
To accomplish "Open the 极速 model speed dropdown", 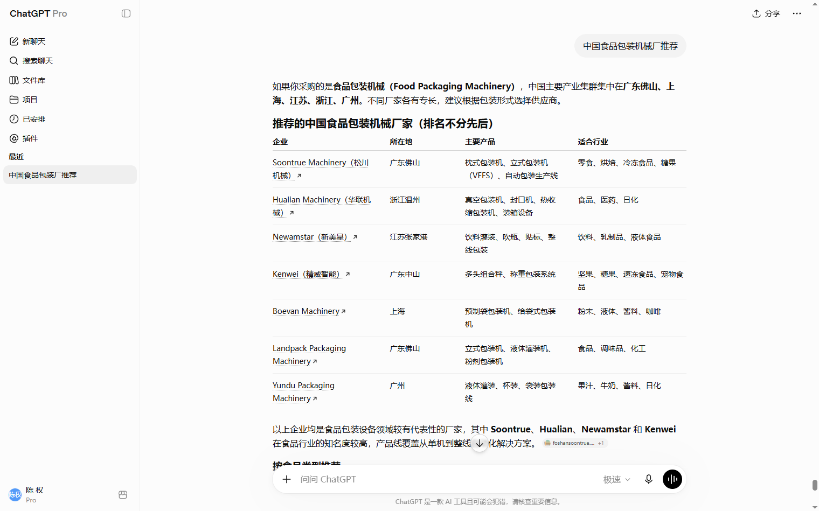I will coord(616,479).
